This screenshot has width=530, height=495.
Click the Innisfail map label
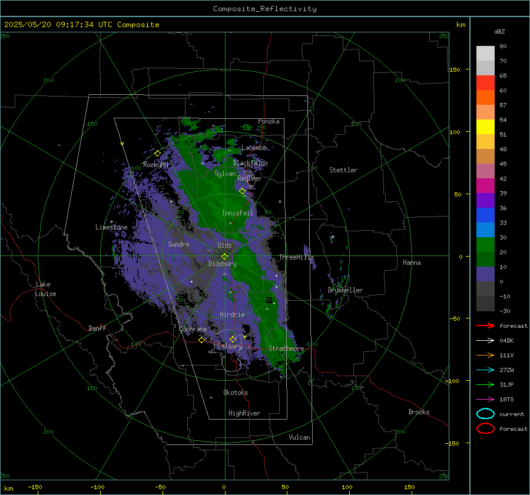[x=237, y=213]
